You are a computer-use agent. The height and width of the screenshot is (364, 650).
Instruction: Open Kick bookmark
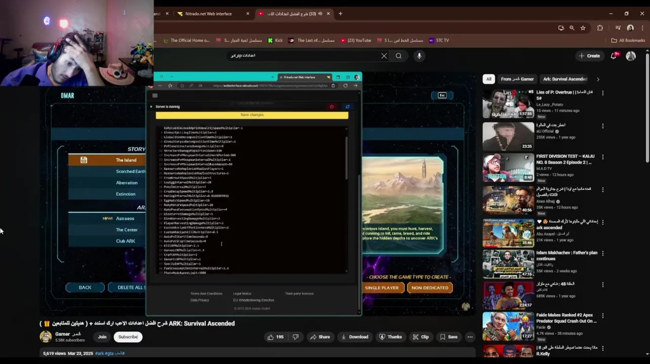pos(275,40)
